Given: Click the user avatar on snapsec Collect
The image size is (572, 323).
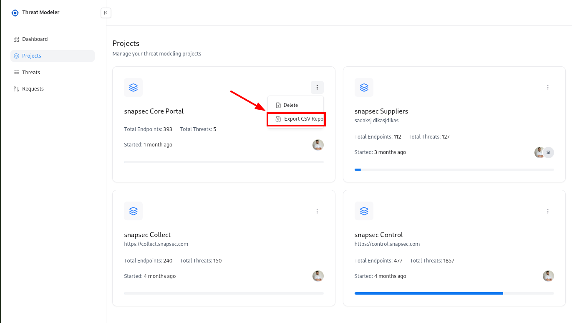Looking at the screenshot, I should (x=318, y=276).
